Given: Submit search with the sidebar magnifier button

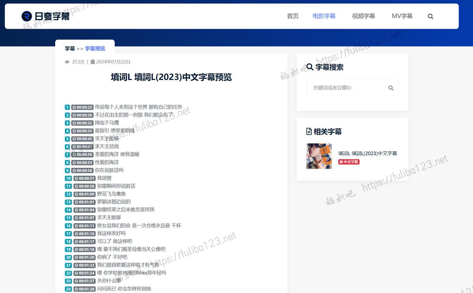Looking at the screenshot, I should (391, 88).
